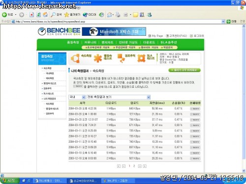Click the last-page pagination icon
Viewport: 246px width, 184px height.
pyautogui.click(x=145, y=166)
